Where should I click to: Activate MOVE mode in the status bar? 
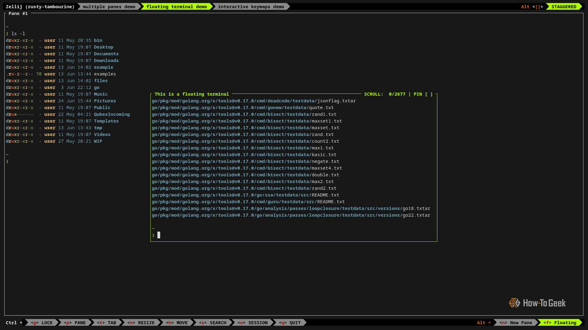click(x=177, y=323)
